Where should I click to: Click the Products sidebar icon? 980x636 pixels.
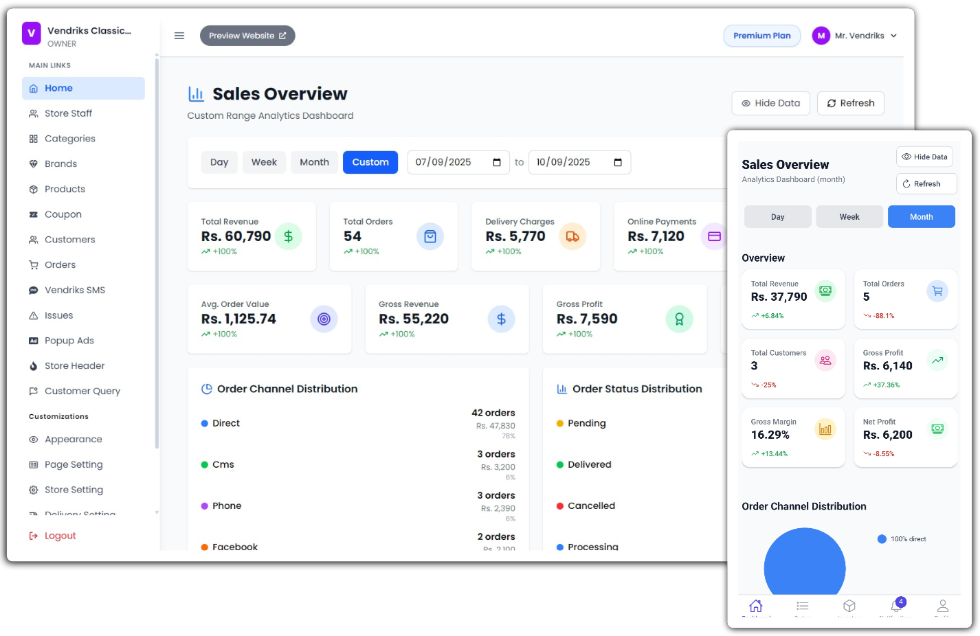(x=32, y=189)
